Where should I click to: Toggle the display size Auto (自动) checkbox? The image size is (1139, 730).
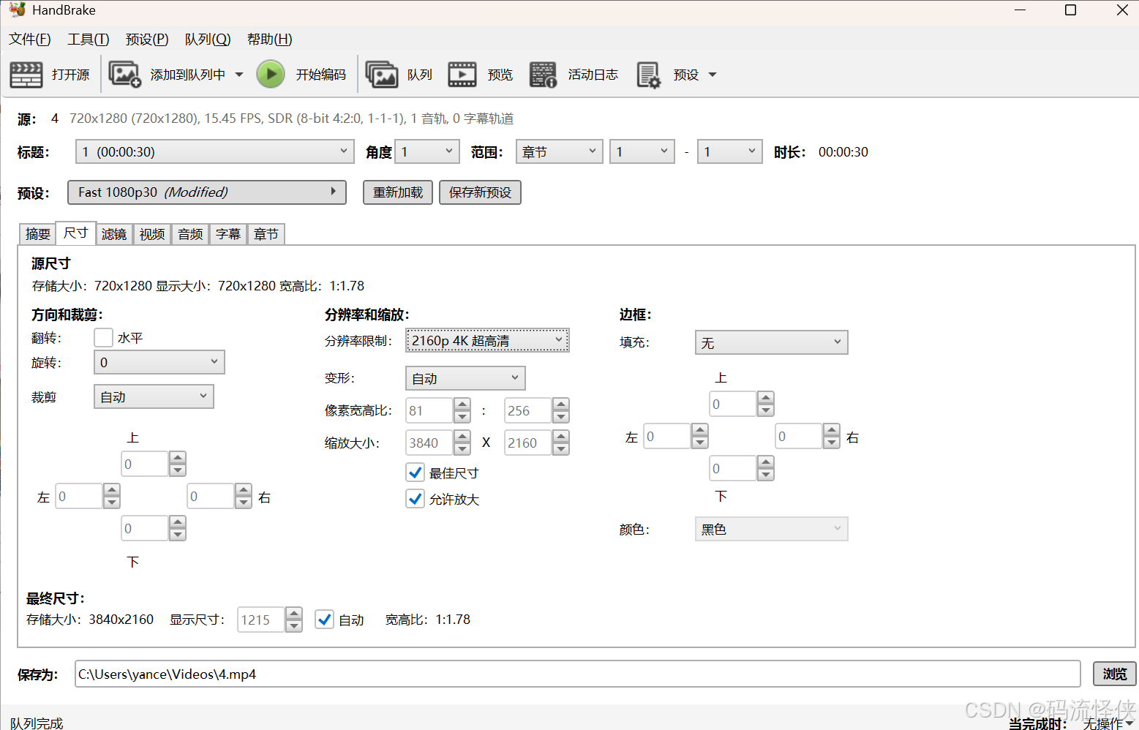pyautogui.click(x=325, y=620)
